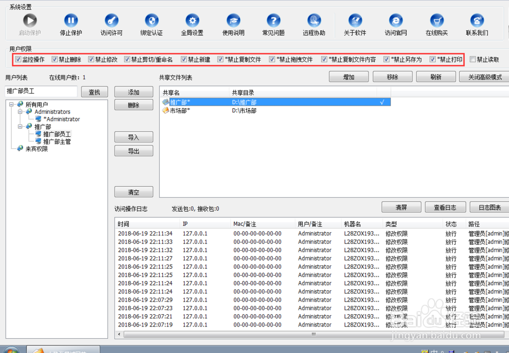Click the 推广部 group icon in tree
Screen dimensions: 509x353
coord(29,126)
